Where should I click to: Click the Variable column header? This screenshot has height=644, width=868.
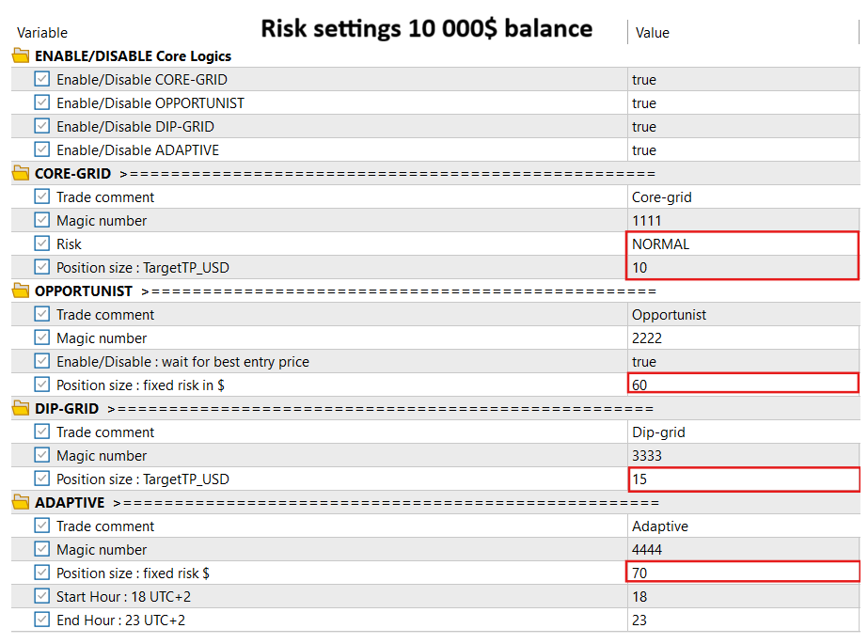(x=42, y=33)
